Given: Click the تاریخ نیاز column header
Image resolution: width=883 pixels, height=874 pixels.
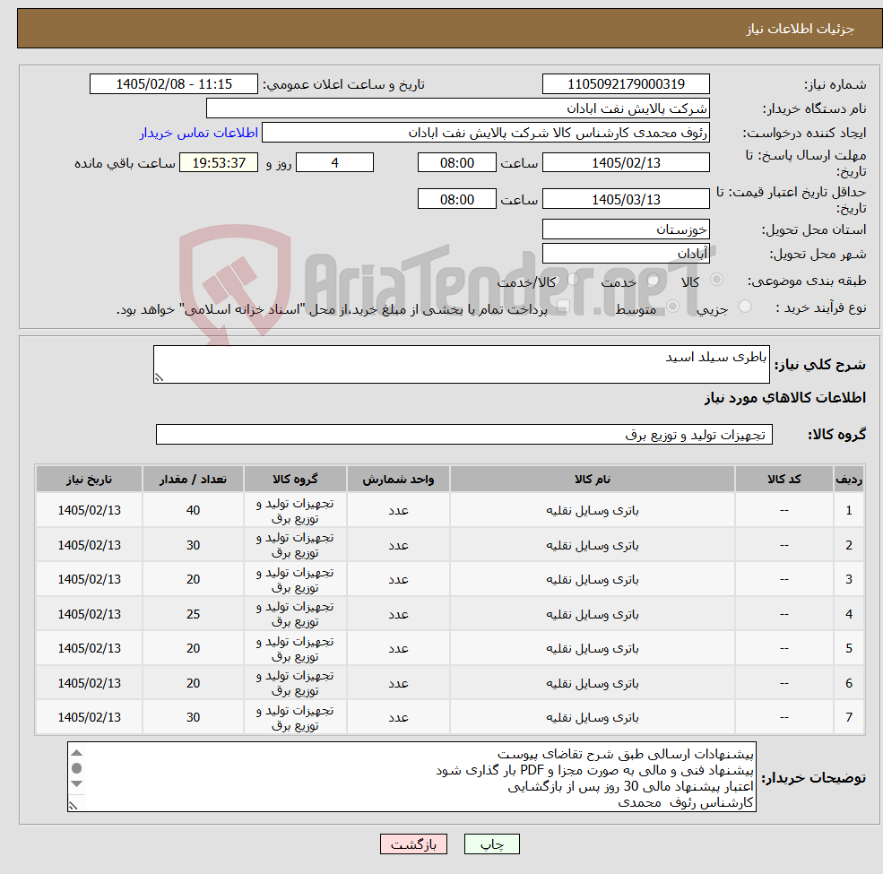Looking at the screenshot, I should pos(89,479).
